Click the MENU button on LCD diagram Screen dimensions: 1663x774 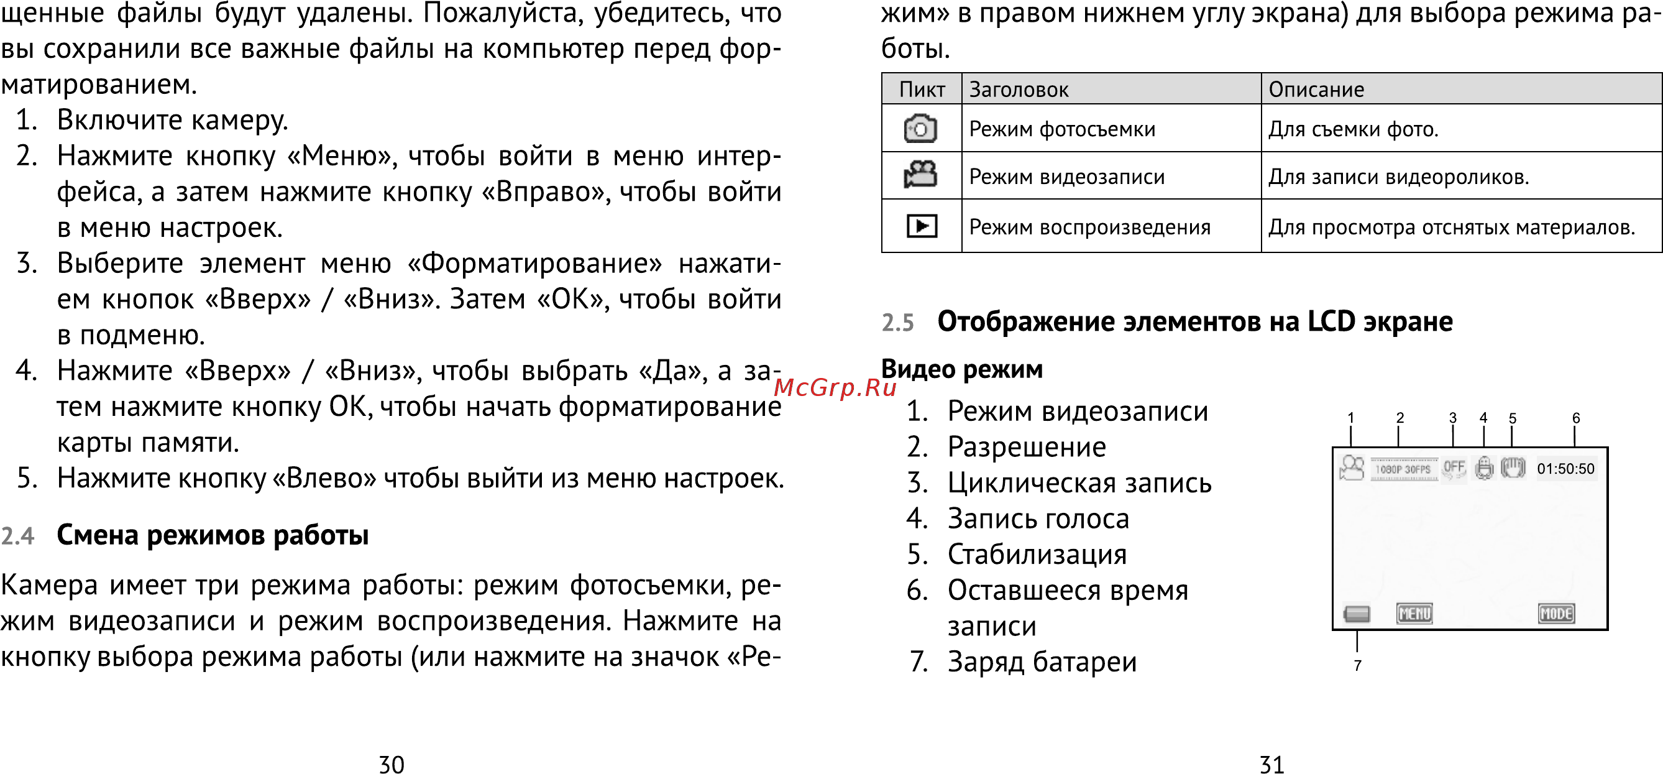click(1414, 613)
